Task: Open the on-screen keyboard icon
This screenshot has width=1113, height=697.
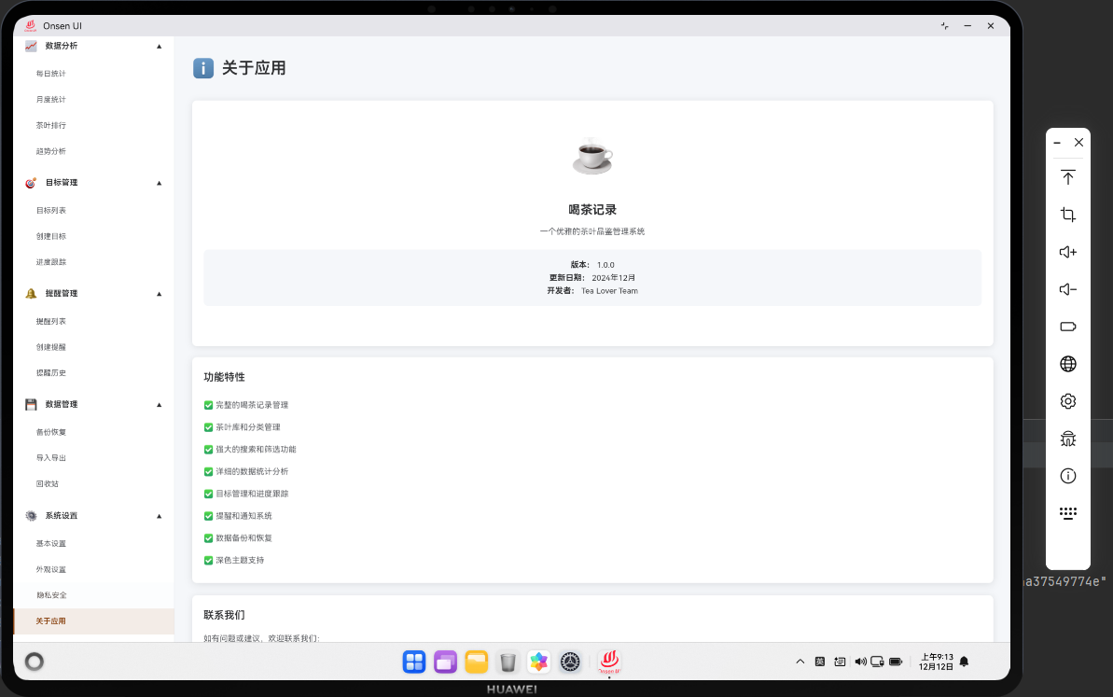Action: (x=1067, y=512)
